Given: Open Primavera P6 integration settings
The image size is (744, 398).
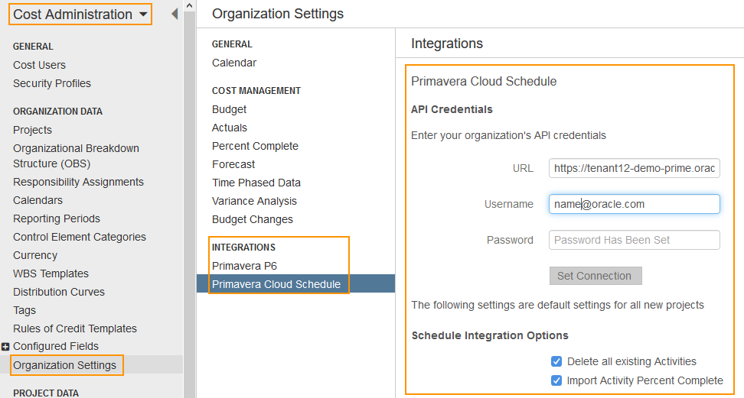Looking at the screenshot, I should point(244,266).
